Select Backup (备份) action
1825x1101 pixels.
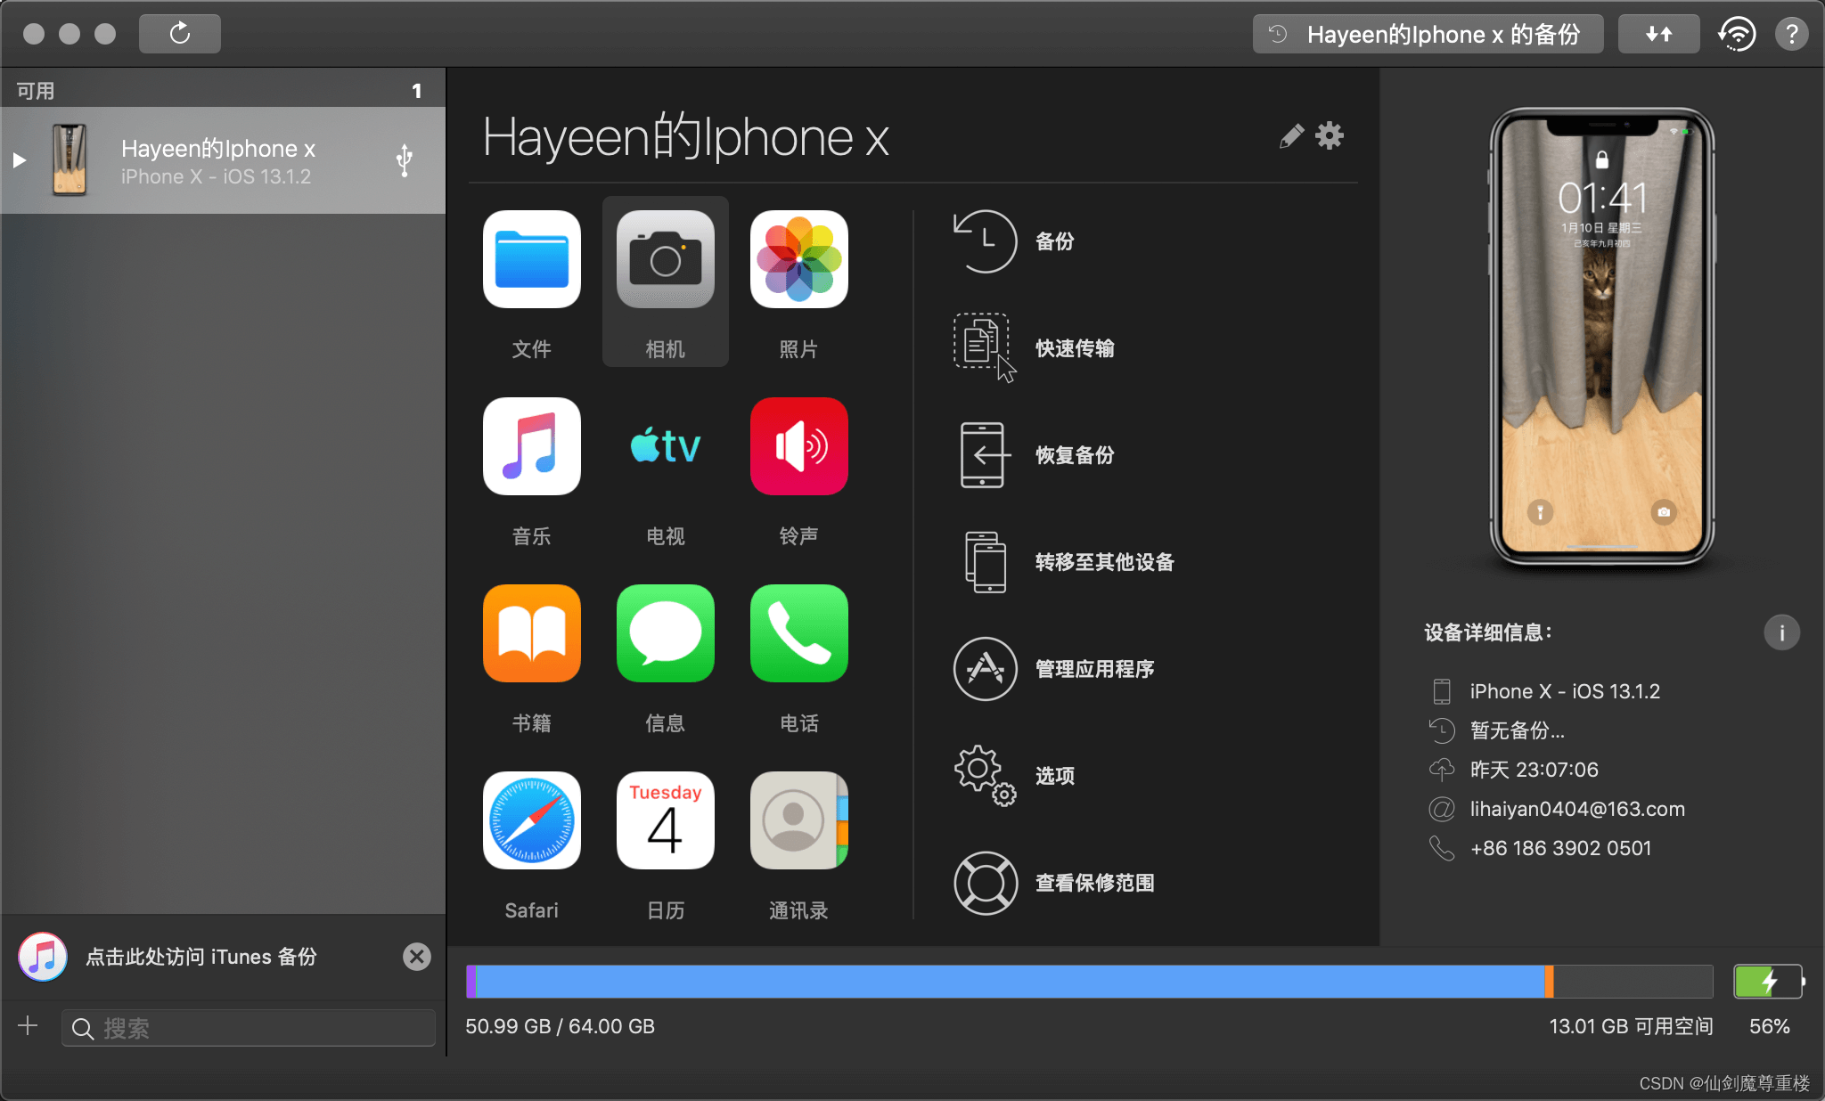[1053, 241]
